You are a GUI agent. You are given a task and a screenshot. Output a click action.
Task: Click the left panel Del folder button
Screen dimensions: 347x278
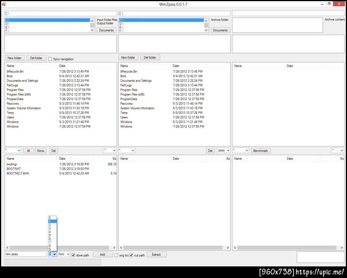click(36, 58)
